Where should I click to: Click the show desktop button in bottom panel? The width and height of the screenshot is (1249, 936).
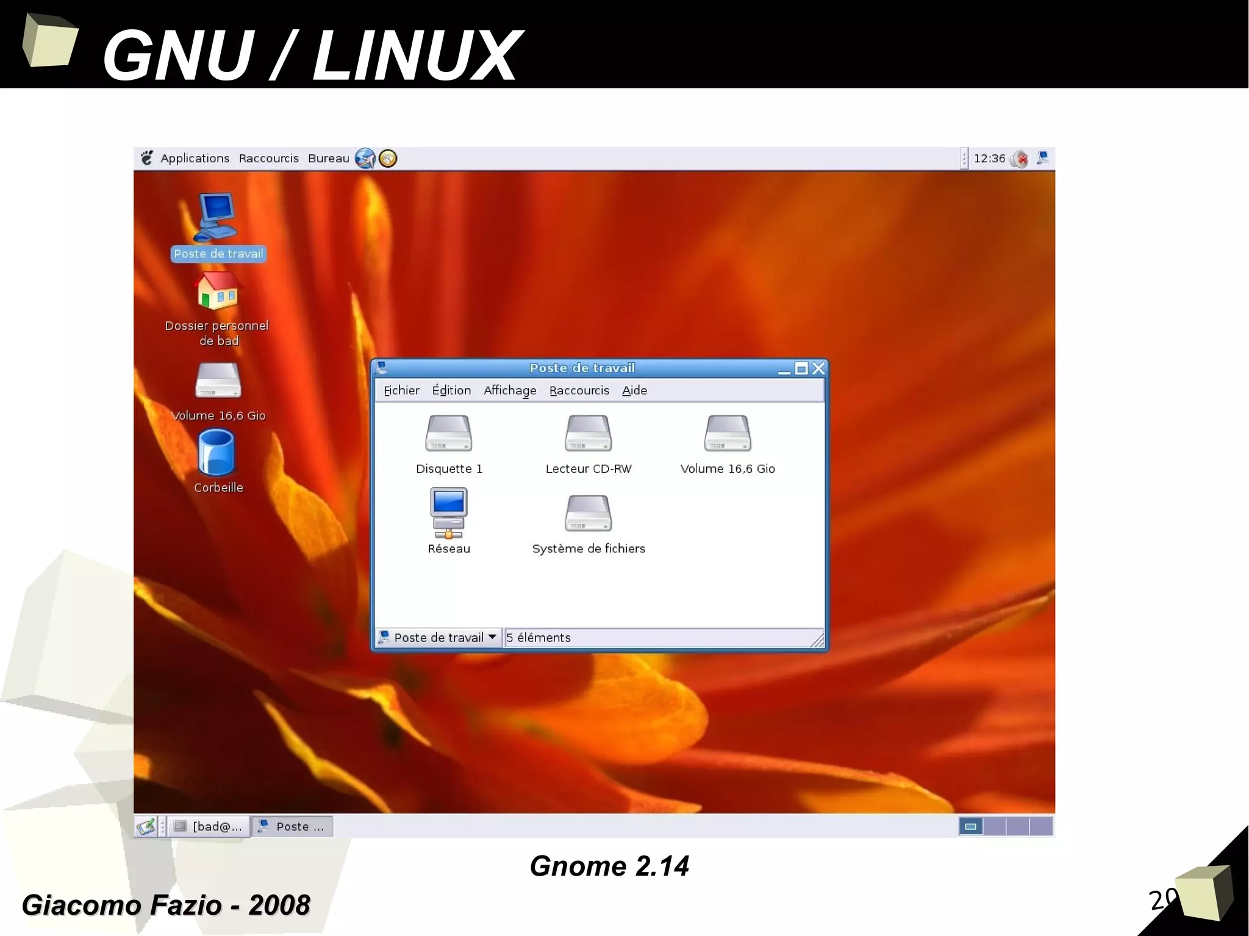[146, 827]
